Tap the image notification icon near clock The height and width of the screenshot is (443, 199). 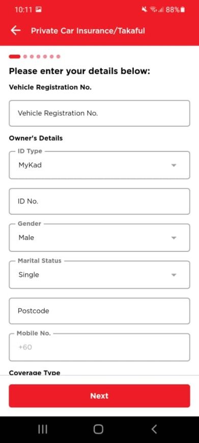[x=39, y=10]
